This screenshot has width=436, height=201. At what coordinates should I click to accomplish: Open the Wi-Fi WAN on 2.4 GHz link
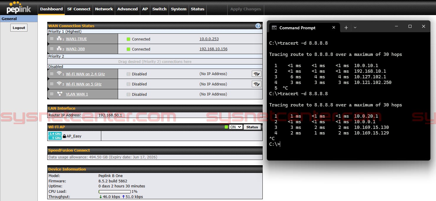point(85,74)
